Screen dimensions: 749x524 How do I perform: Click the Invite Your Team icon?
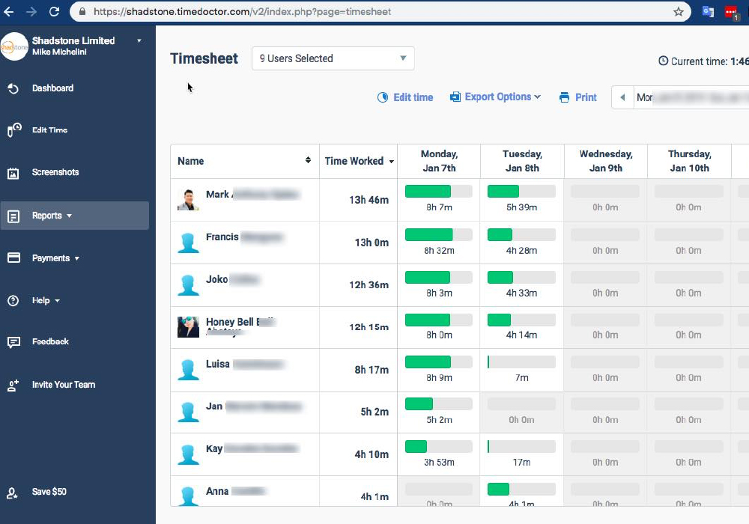[x=13, y=386]
